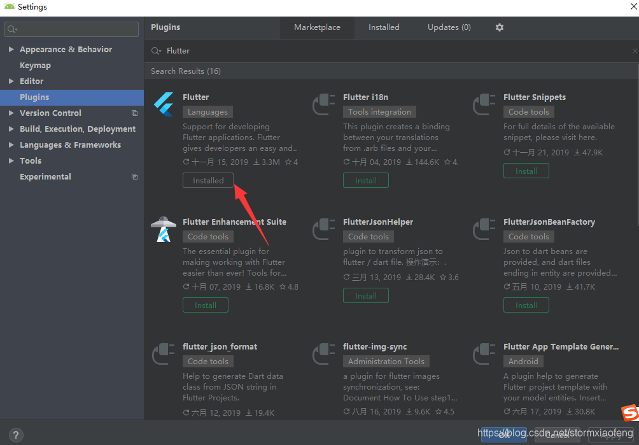Open the Flutter i18n plugin title
Screen dimensions: 639x445
[365, 97]
